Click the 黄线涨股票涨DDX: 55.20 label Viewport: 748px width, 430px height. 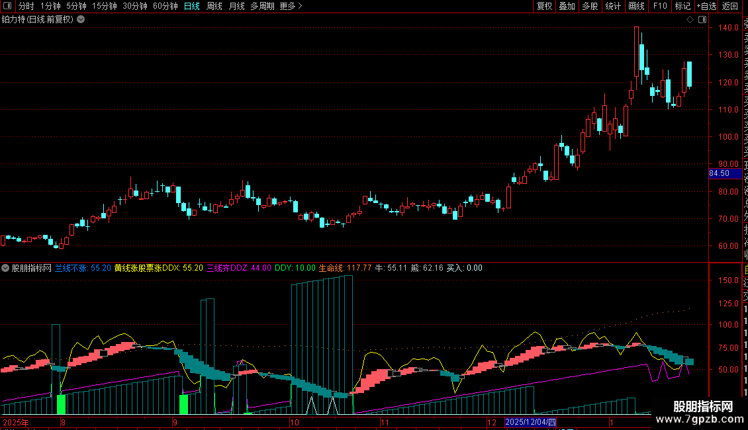tap(159, 268)
